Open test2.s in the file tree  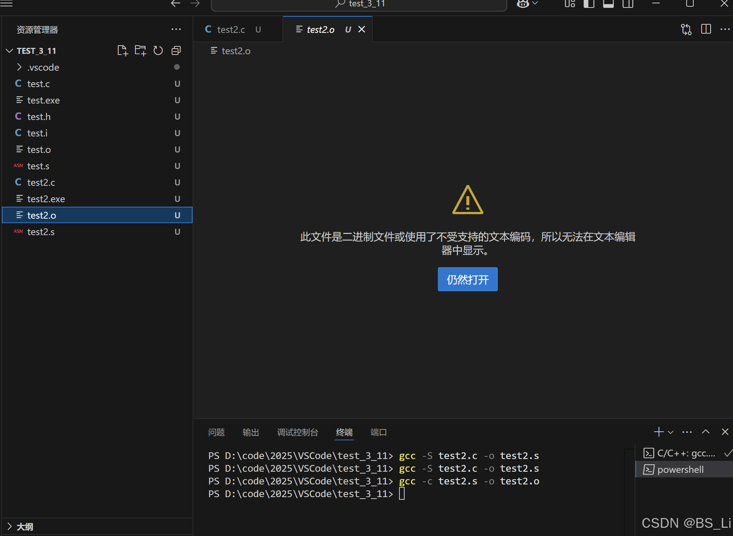41,232
